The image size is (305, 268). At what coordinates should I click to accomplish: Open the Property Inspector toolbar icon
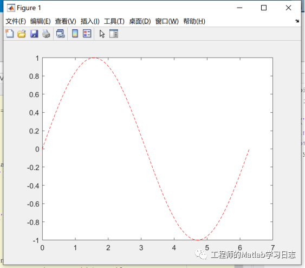tap(114, 34)
